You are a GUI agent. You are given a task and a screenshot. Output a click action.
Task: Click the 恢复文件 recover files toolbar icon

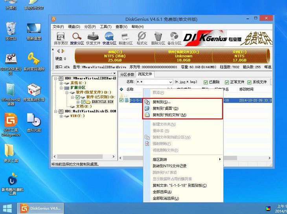(x=93, y=38)
